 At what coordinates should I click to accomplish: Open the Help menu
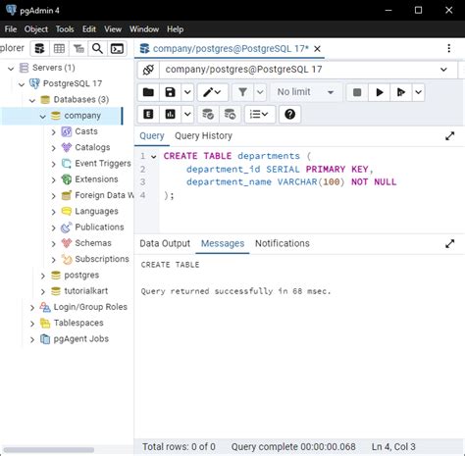[x=176, y=29]
